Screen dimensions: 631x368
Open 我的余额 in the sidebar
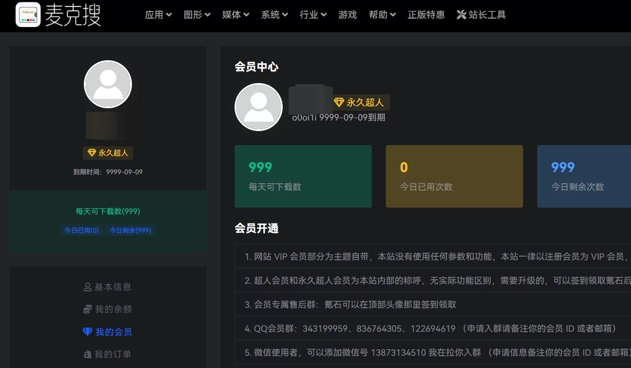click(x=107, y=309)
